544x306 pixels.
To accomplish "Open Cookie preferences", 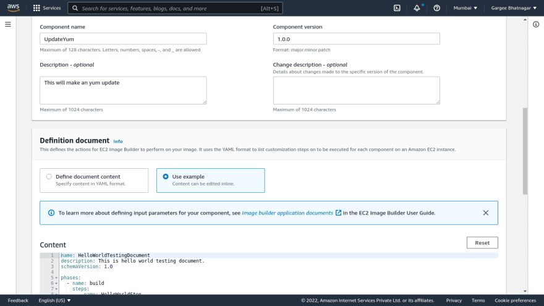I will [515, 300].
